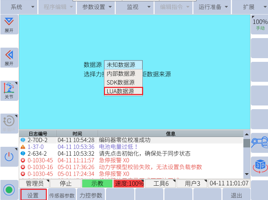The image size is (268, 200).
Task: Click the greyed C step icon
Action: pos(9,123)
